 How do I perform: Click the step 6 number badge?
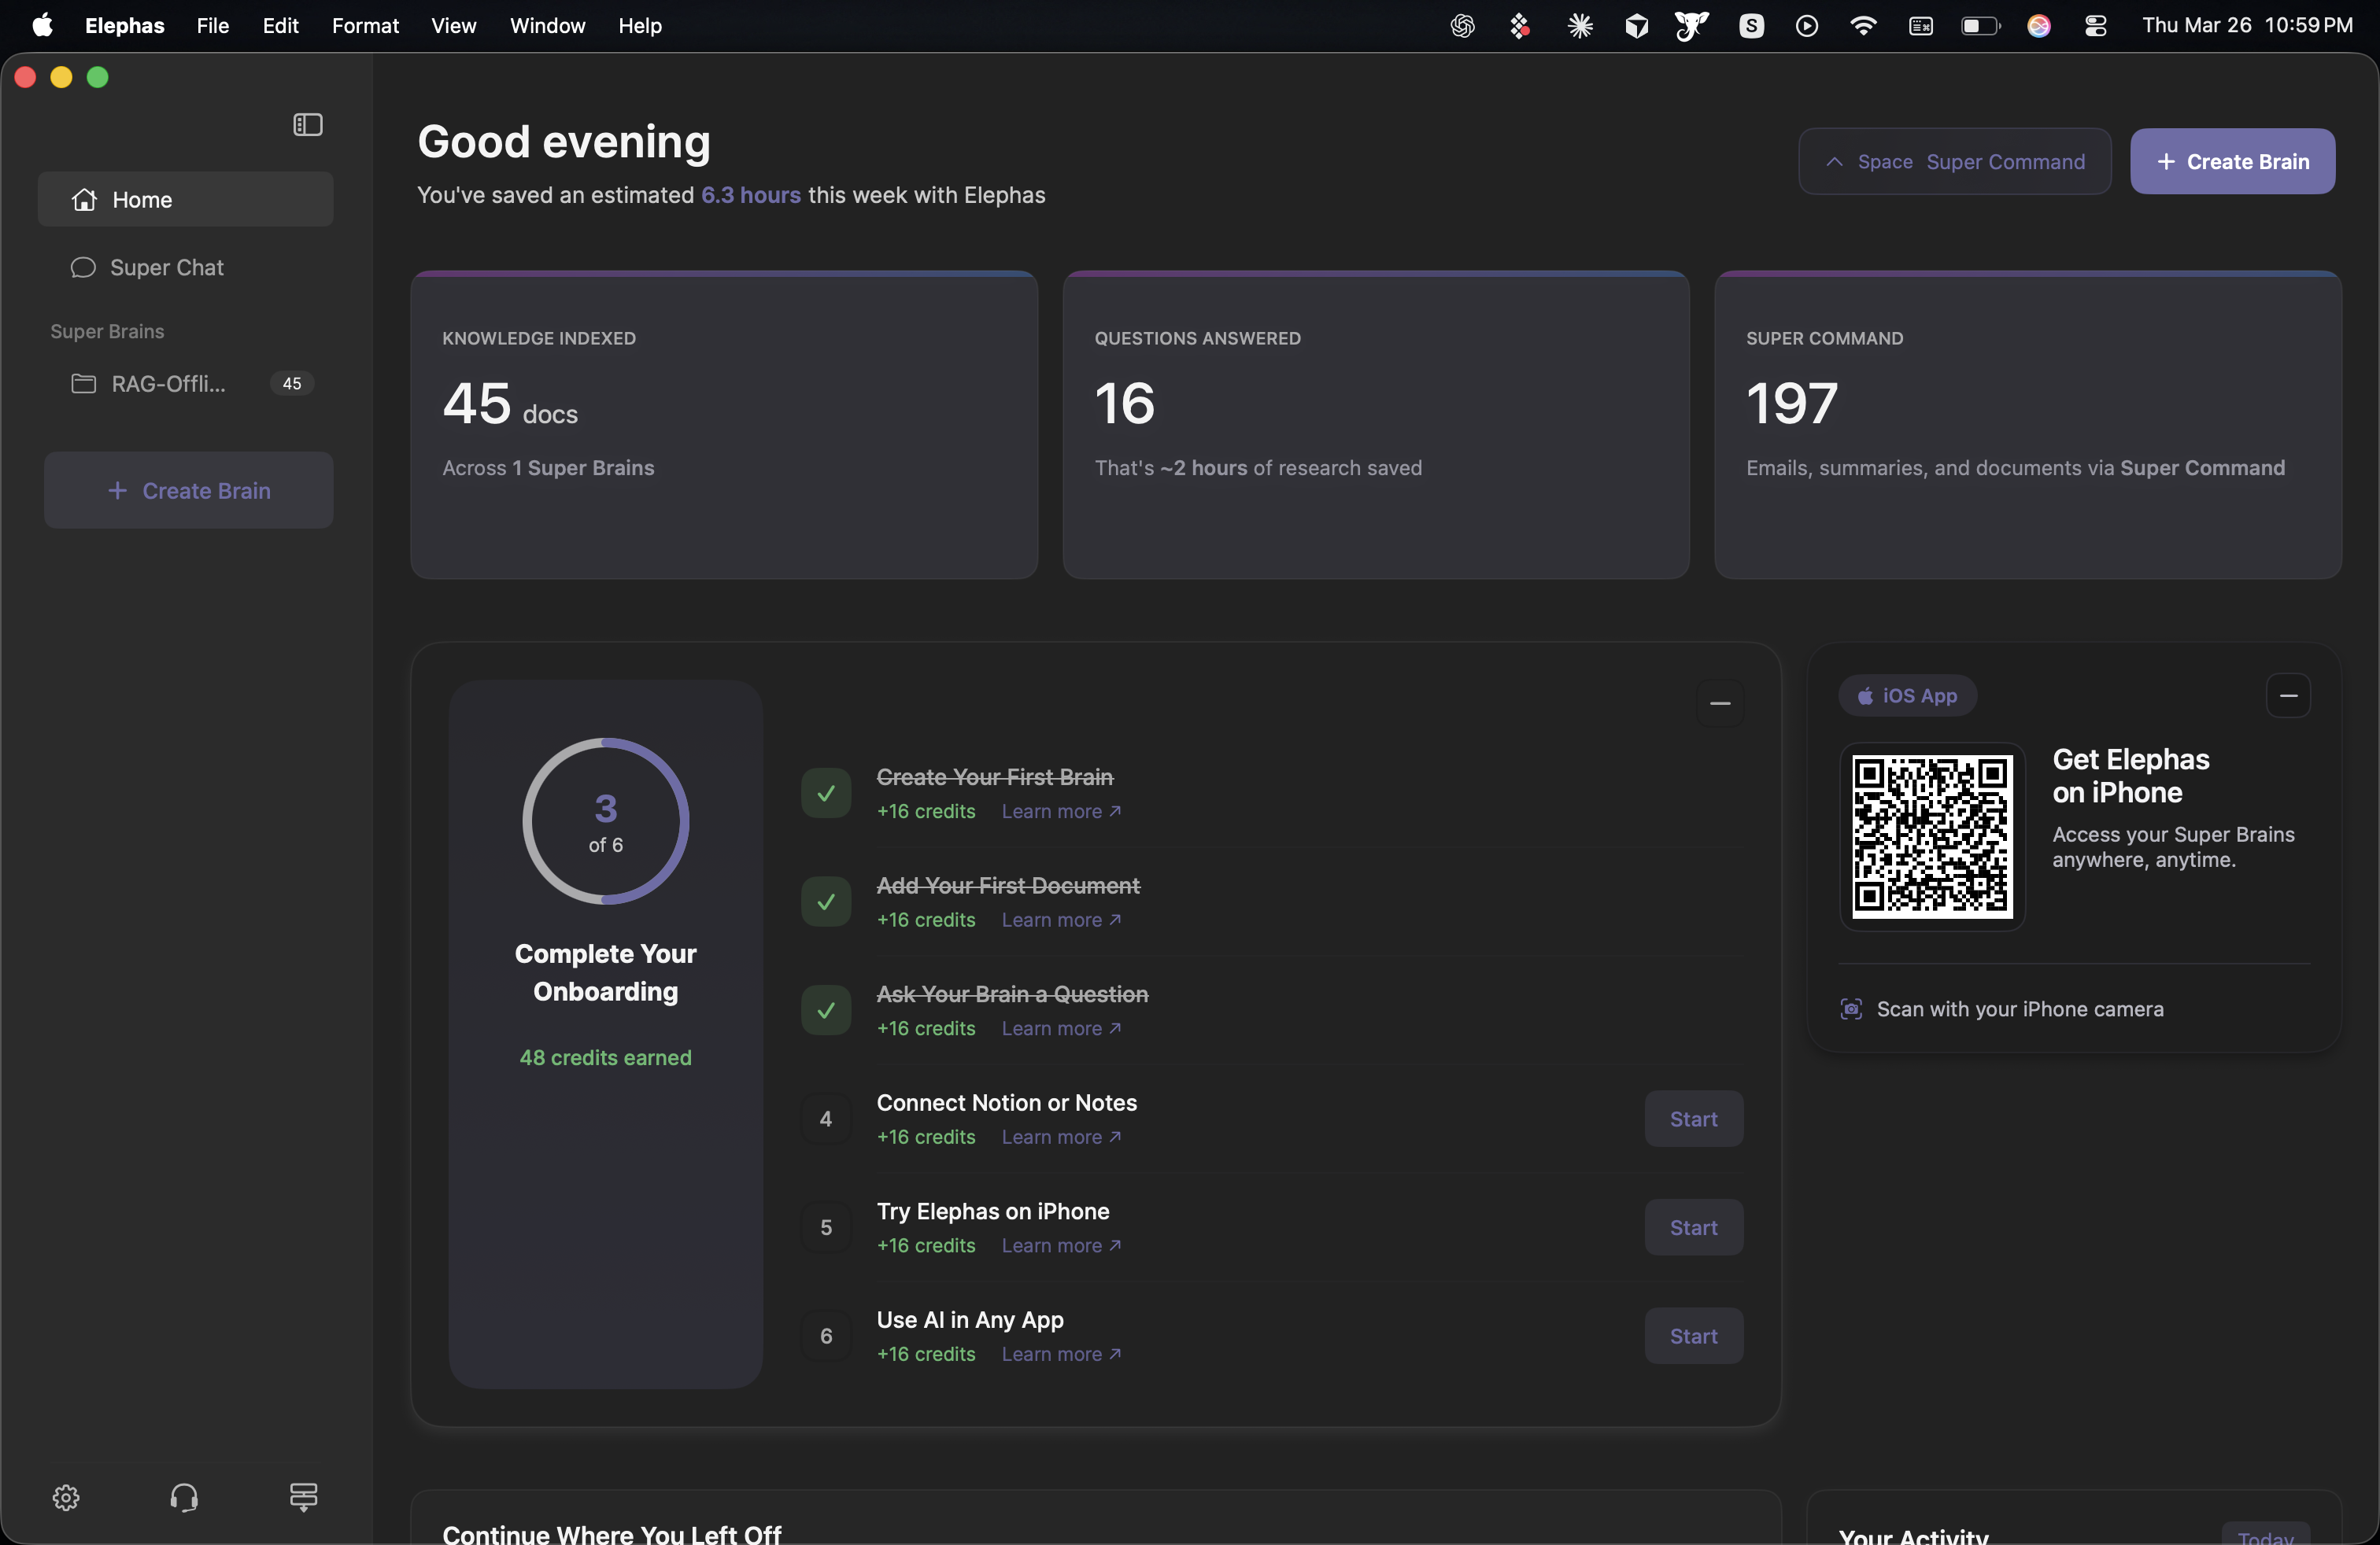(825, 1336)
